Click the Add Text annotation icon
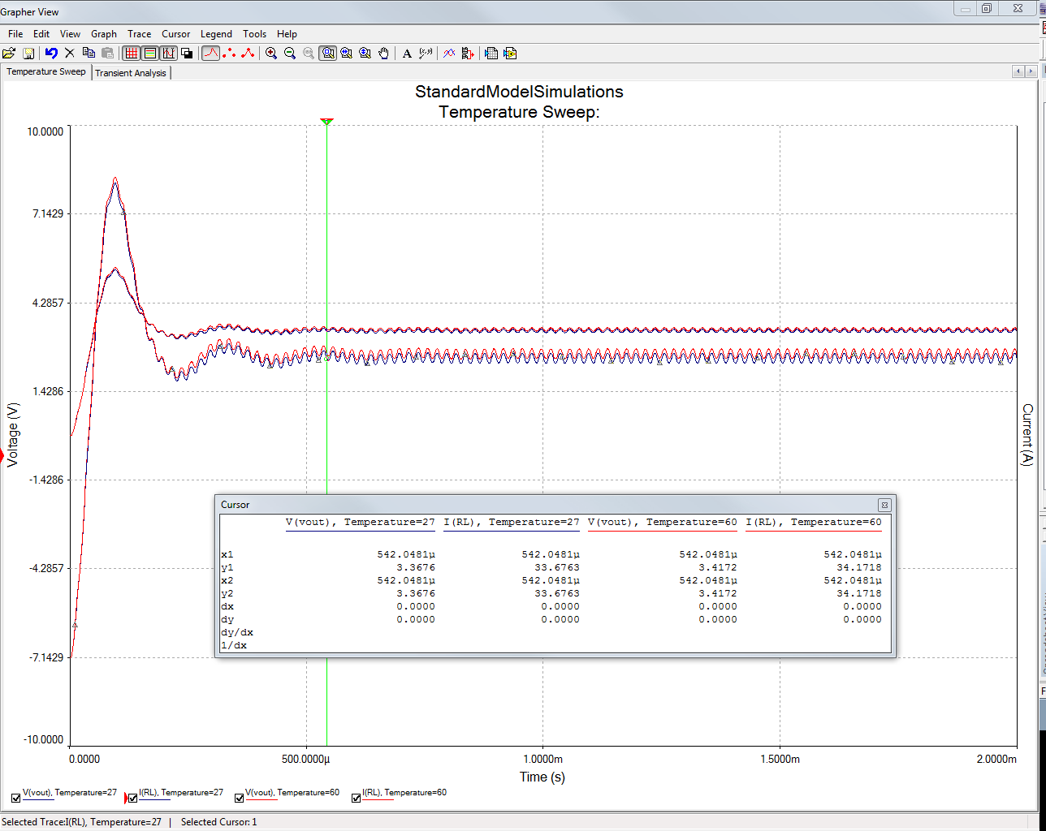The image size is (1046, 831). coord(408,54)
